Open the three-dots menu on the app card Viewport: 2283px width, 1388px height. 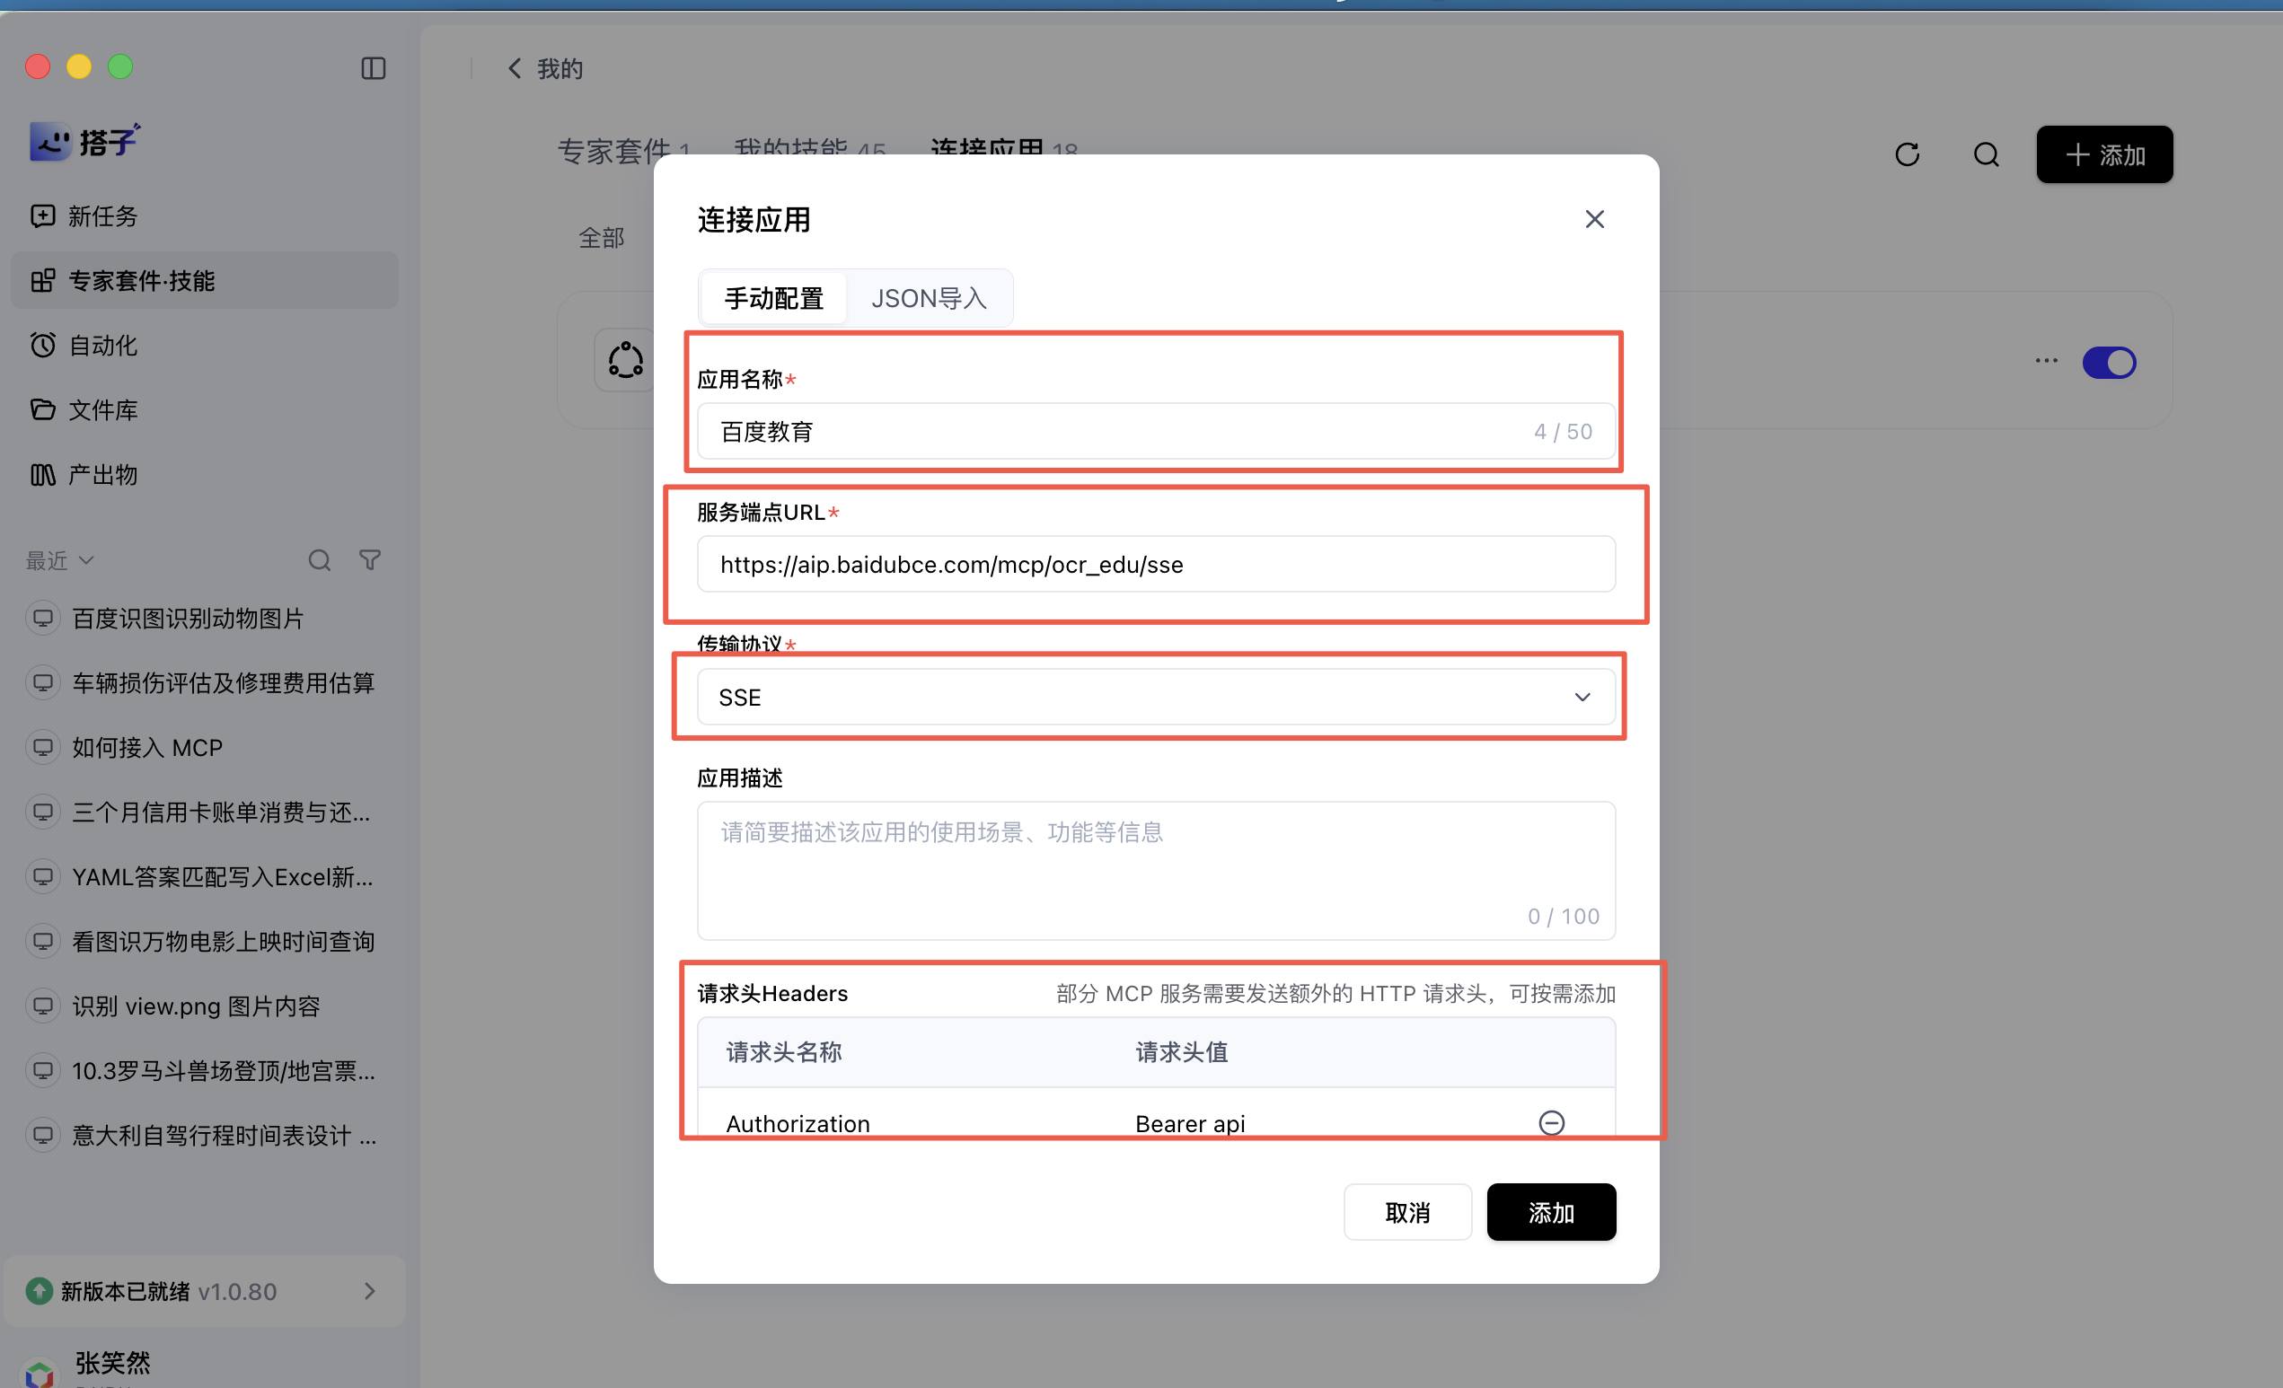click(x=2046, y=361)
